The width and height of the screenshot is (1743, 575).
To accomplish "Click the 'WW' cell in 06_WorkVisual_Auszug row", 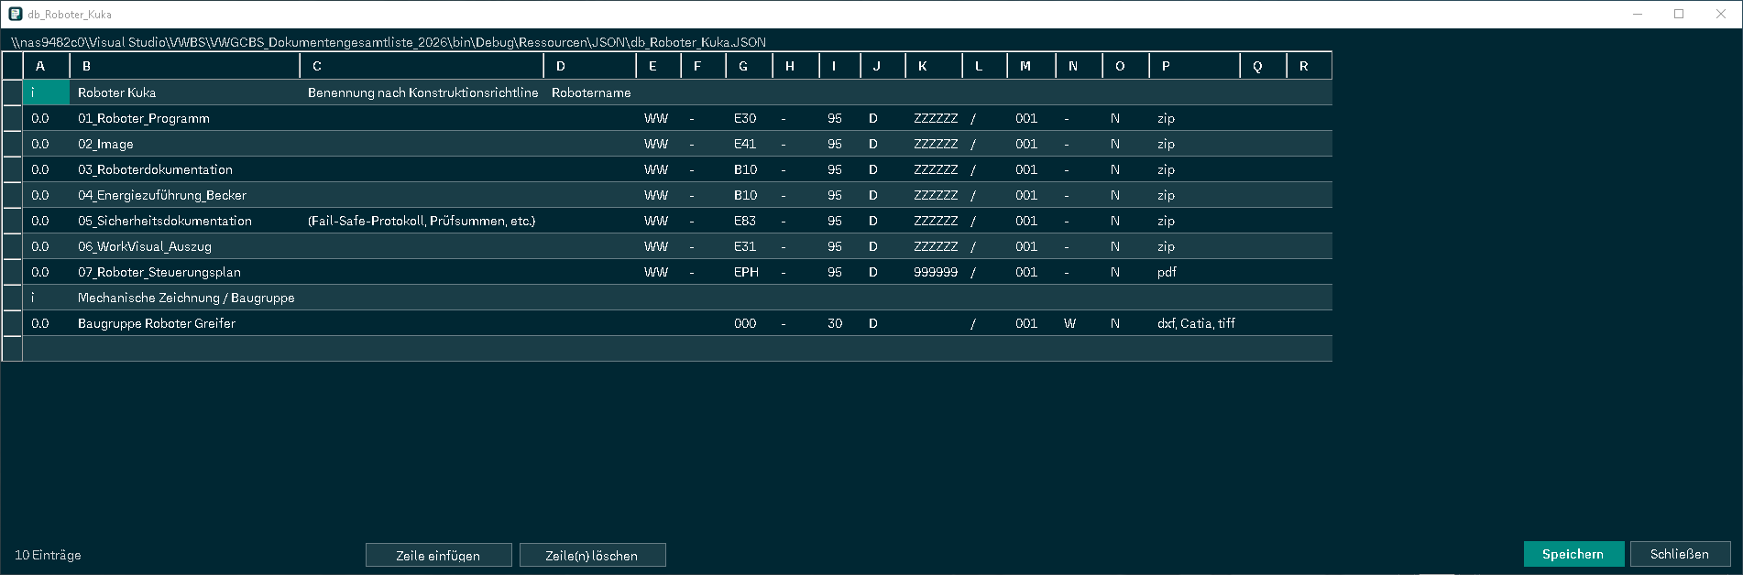I will 658,246.
